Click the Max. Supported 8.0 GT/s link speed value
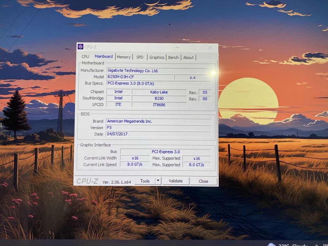The image size is (328, 246). 196,165
